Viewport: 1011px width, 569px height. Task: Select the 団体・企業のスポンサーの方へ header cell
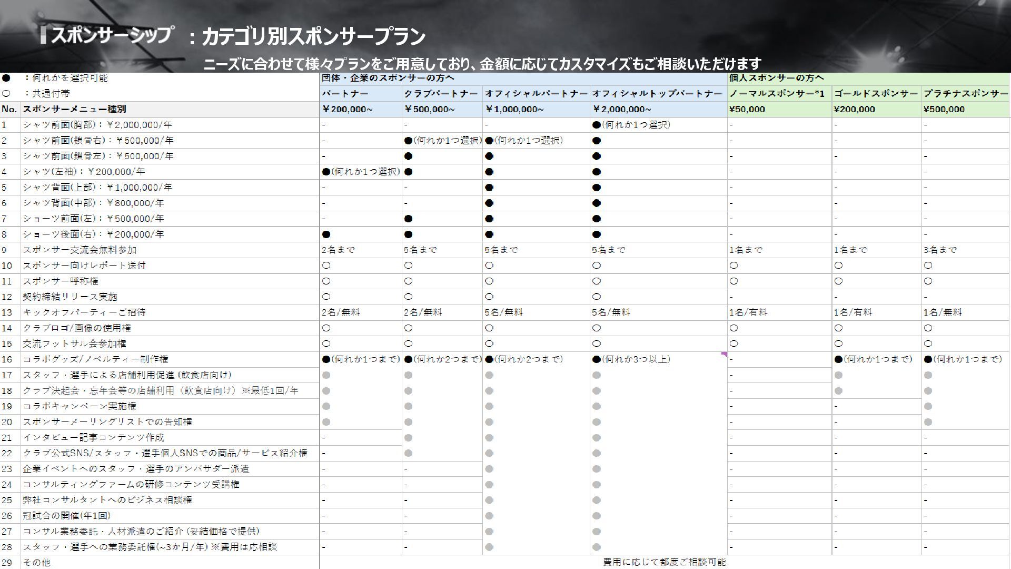(388, 78)
